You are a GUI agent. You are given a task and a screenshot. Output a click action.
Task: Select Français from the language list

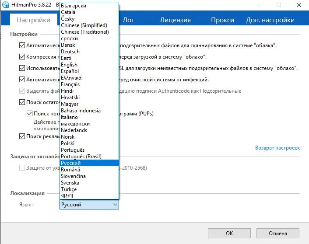click(x=70, y=84)
